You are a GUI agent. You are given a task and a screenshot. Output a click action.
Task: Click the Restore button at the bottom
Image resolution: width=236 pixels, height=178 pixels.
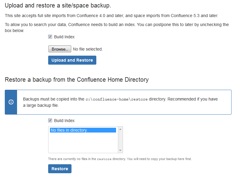[x=60, y=169]
